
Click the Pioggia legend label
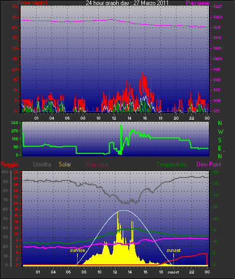9,164
